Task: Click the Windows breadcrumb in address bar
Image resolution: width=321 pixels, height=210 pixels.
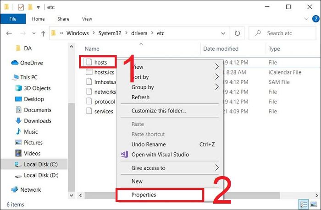Action: [x=77, y=33]
